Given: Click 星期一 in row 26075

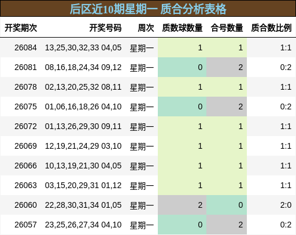Looking at the screenshot, I should pyautogui.click(x=142, y=107).
